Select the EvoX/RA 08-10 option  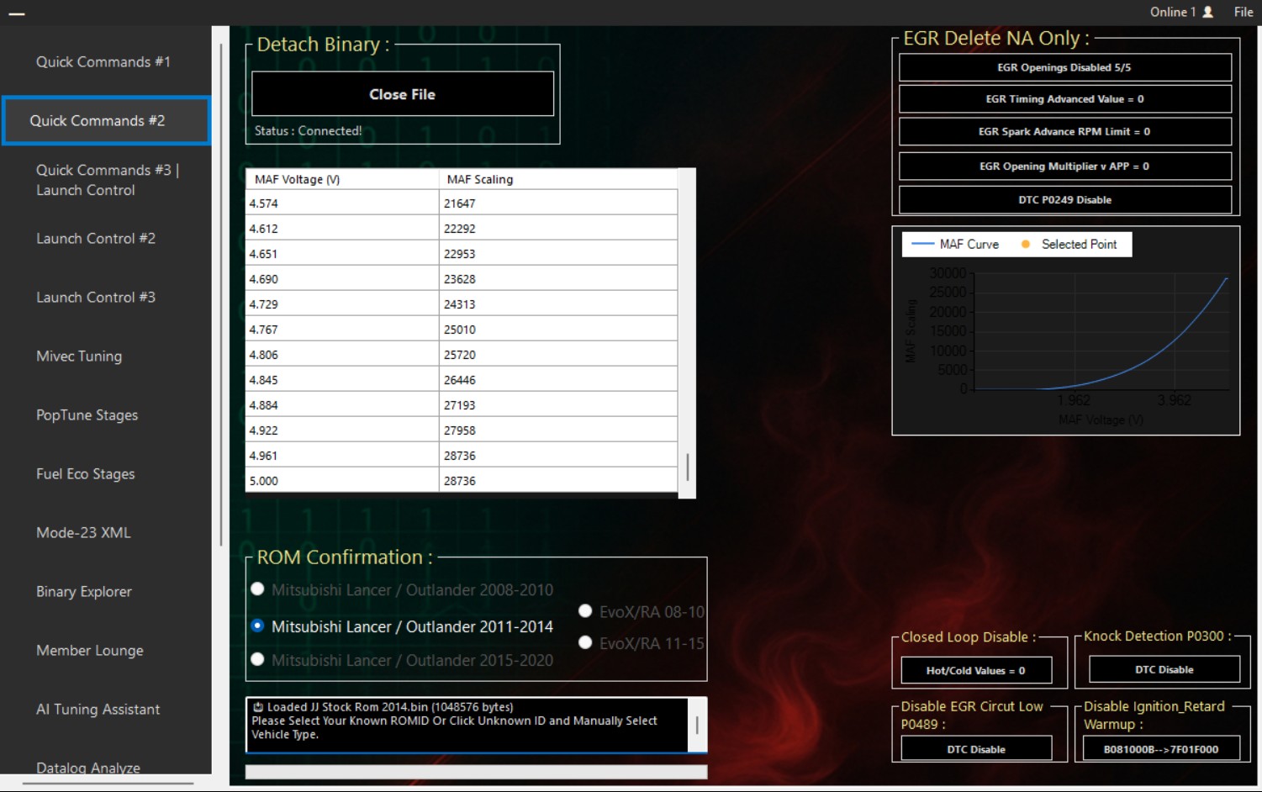click(585, 611)
